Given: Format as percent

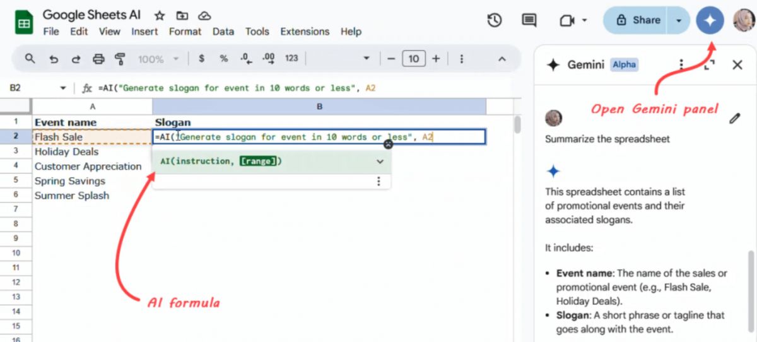Looking at the screenshot, I should tap(223, 59).
